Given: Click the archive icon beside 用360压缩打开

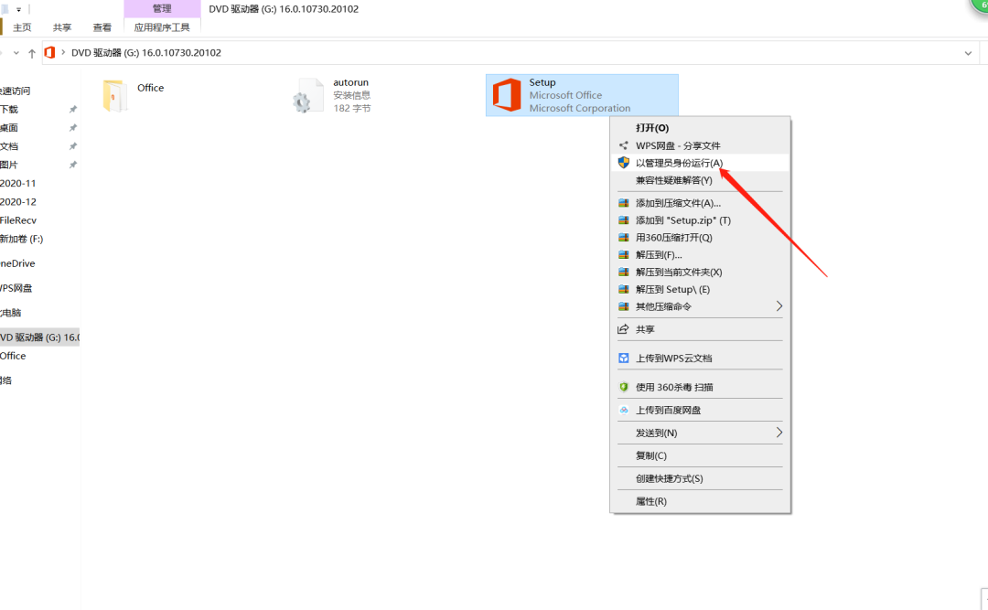Looking at the screenshot, I should 624,238.
